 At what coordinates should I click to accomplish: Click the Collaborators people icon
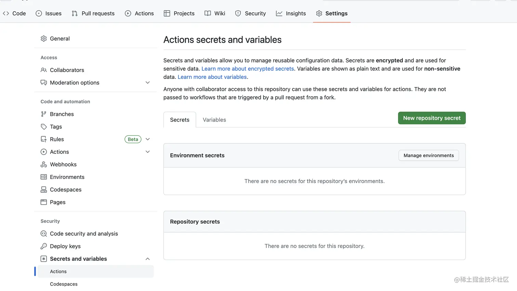click(43, 70)
